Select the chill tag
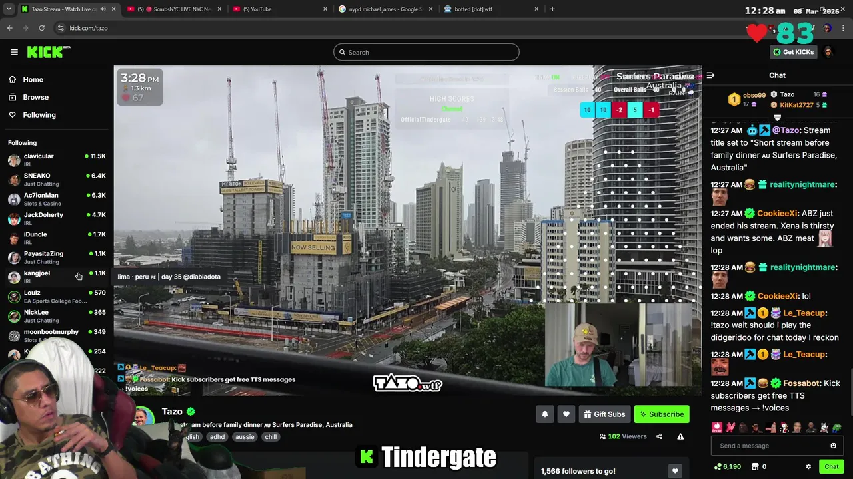853x479 pixels. [x=271, y=437]
